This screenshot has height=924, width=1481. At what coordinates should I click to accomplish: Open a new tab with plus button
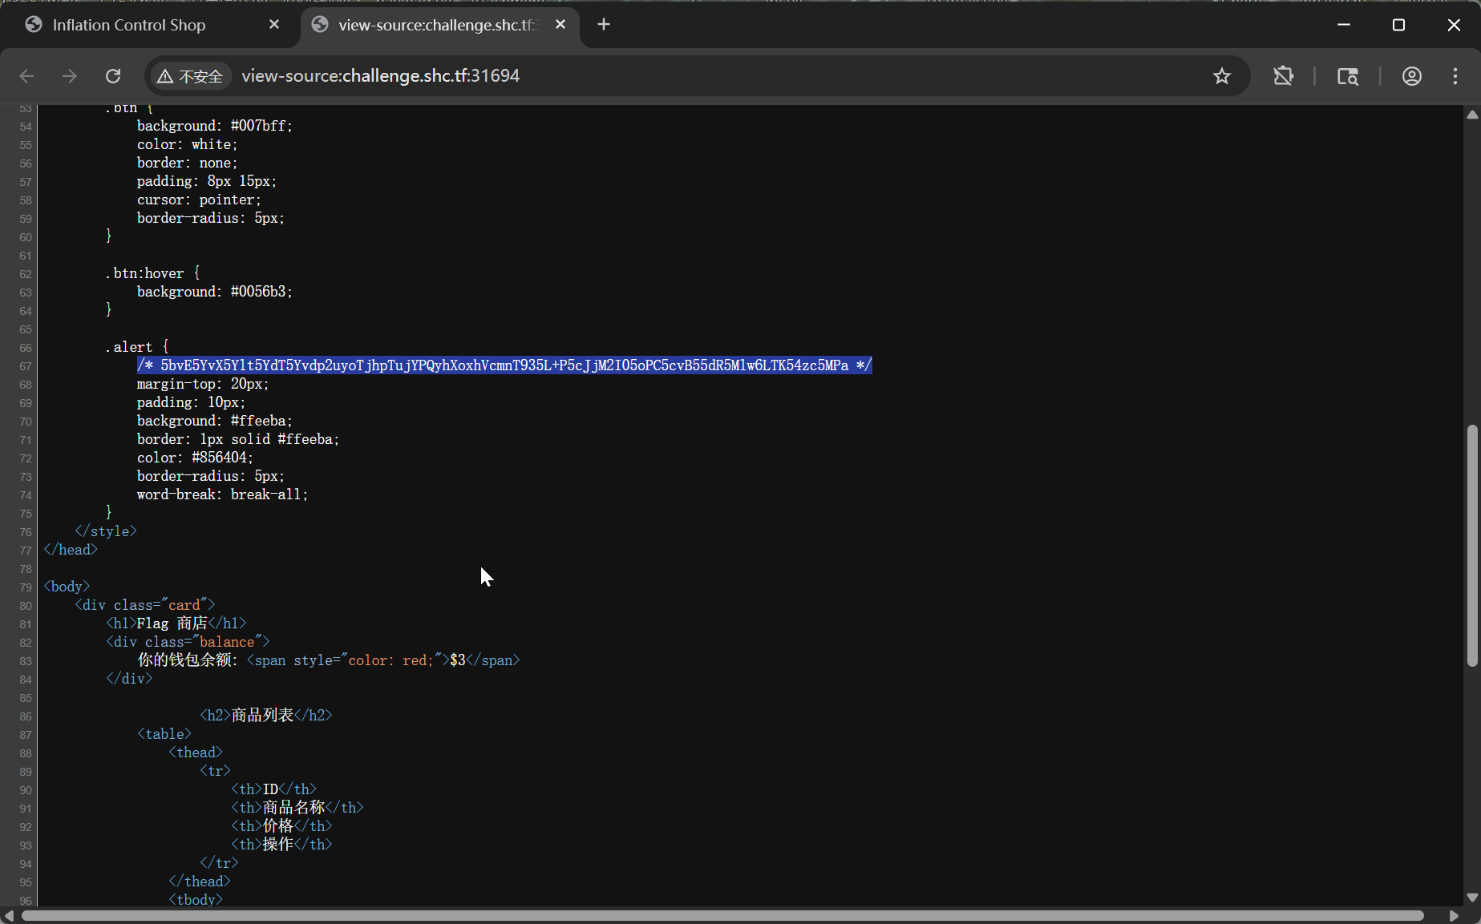[x=604, y=25]
